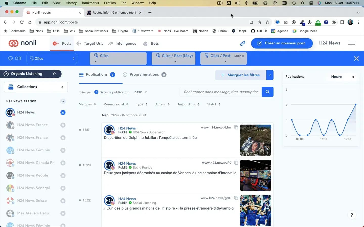The width and height of the screenshot is (364, 227).
Task: Change the Heure chart granularity
Action: [x=343, y=77]
